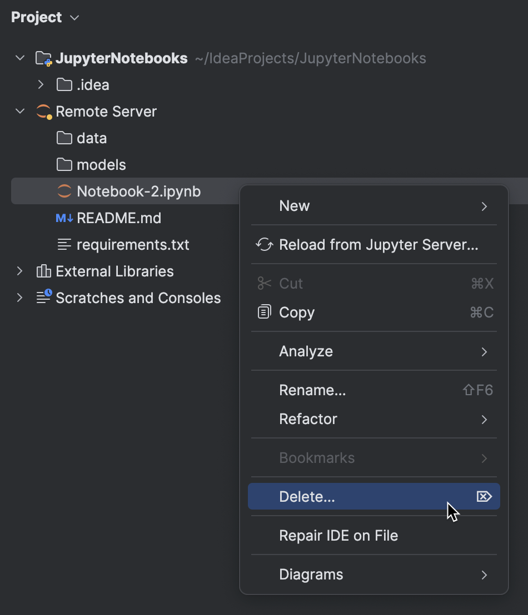This screenshot has width=528, height=615.
Task: Expand External Libraries
Action: click(x=20, y=271)
